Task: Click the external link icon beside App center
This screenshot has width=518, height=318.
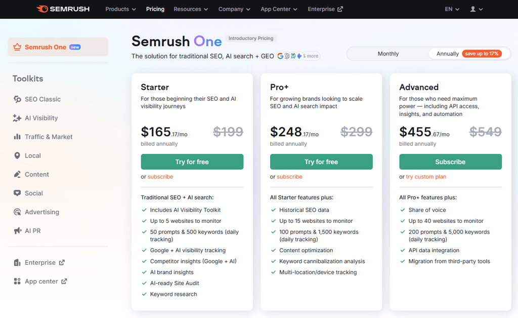Action: 64,282
